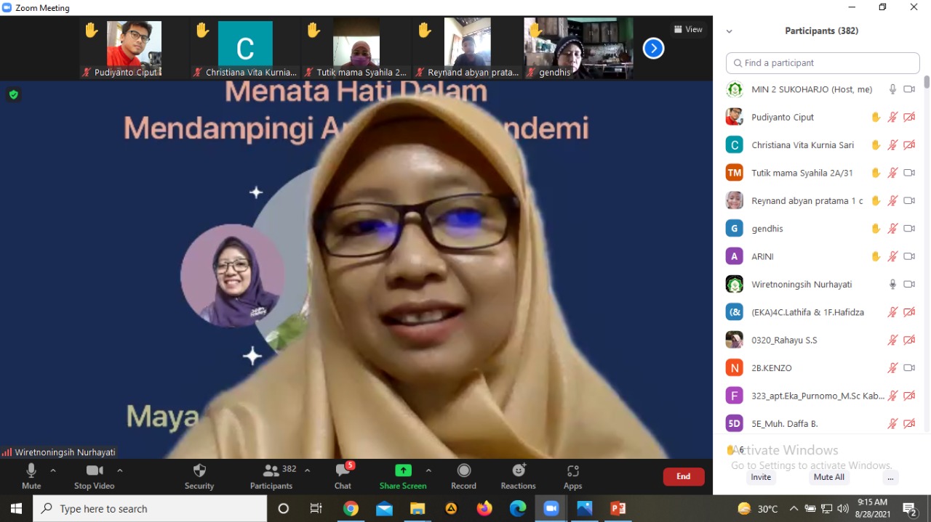The width and height of the screenshot is (931, 522).
Task: Click the red End meeting button
Action: click(684, 476)
